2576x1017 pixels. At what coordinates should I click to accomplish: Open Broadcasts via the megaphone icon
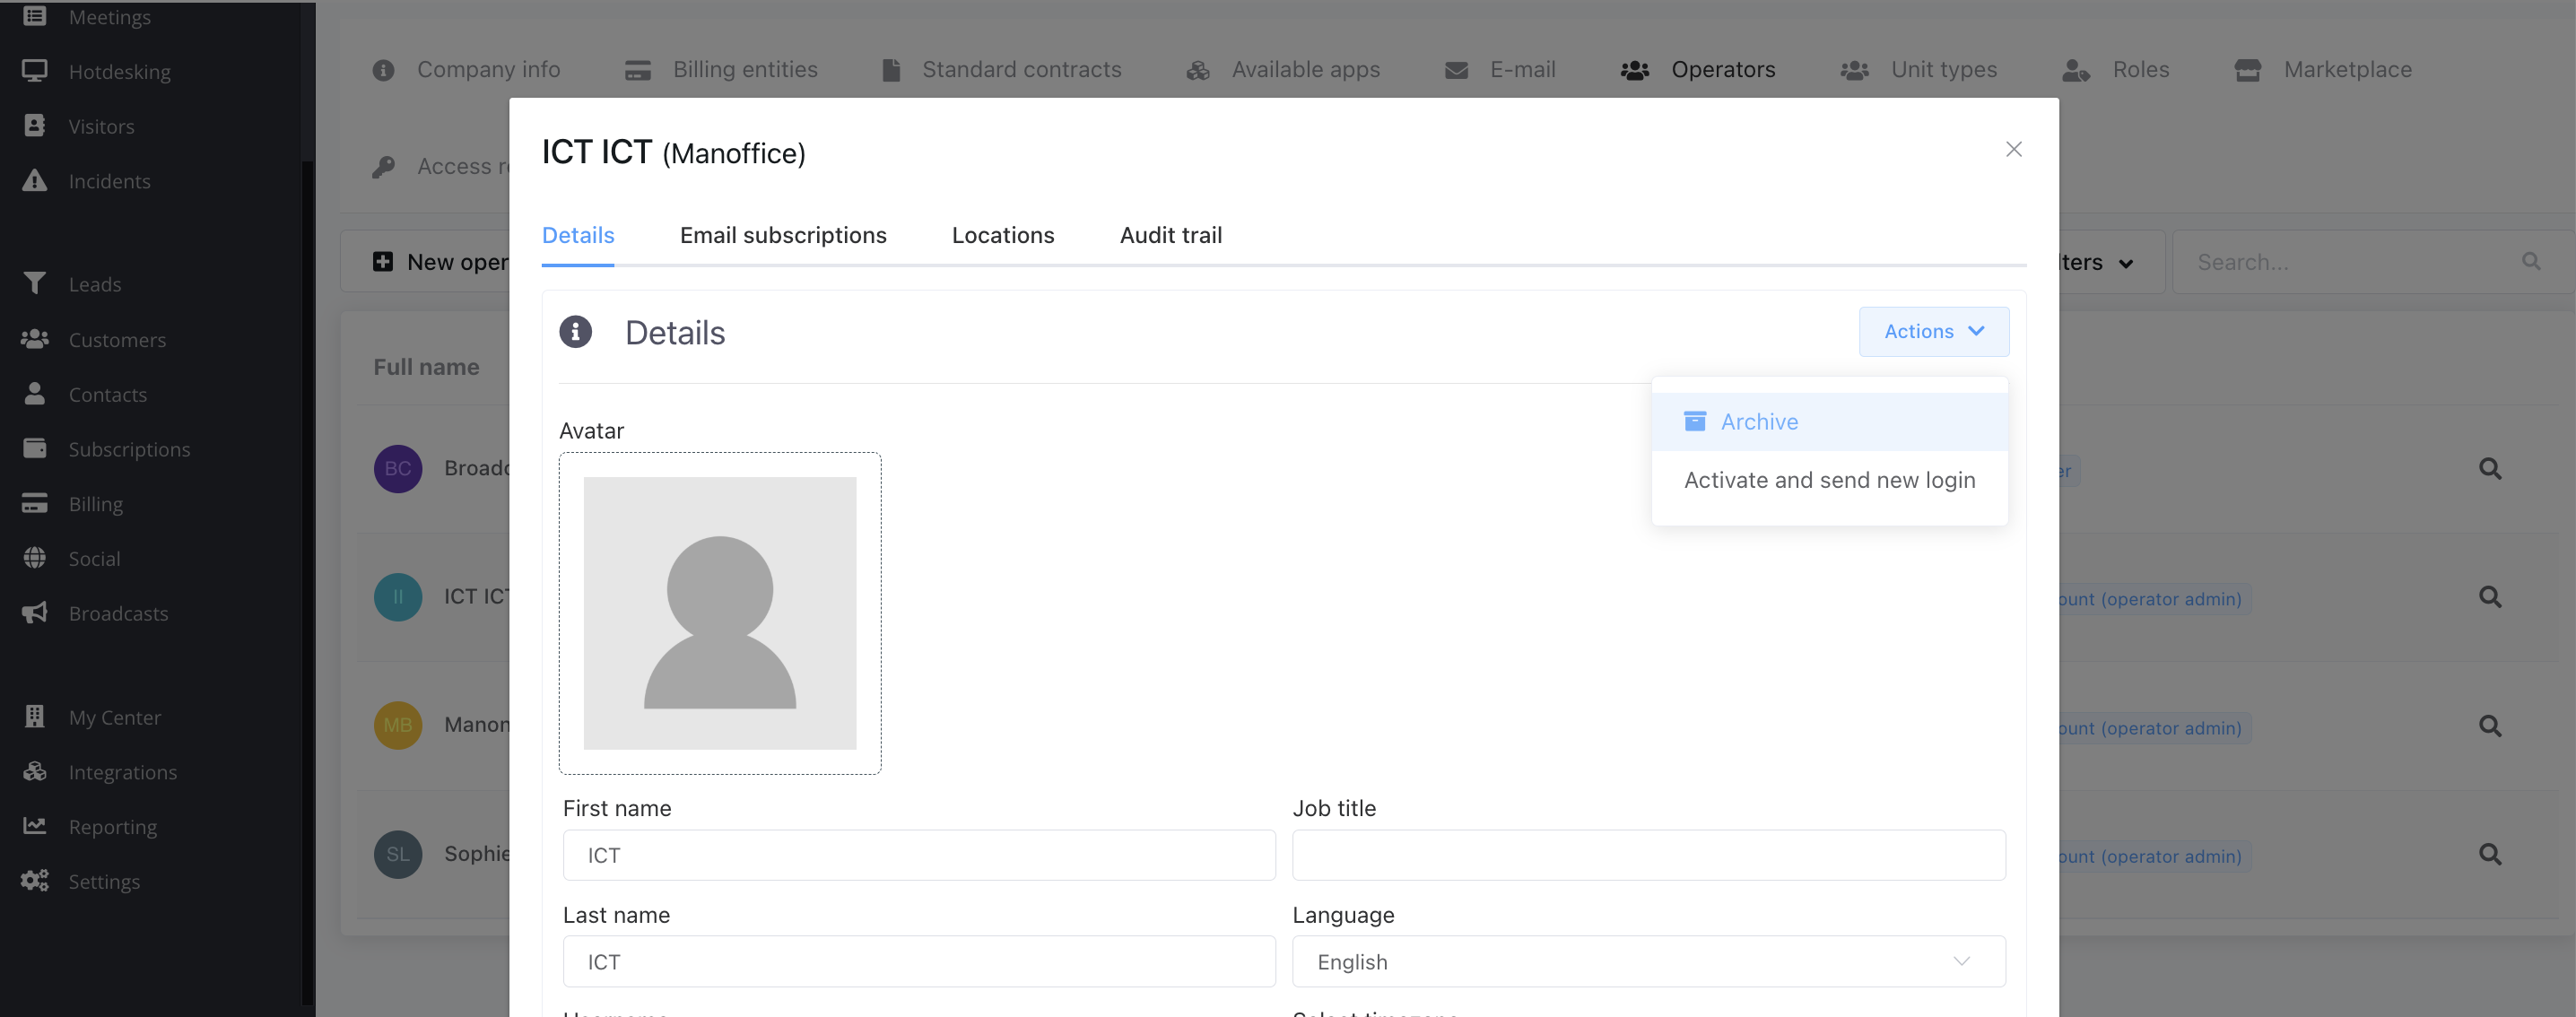tap(34, 613)
